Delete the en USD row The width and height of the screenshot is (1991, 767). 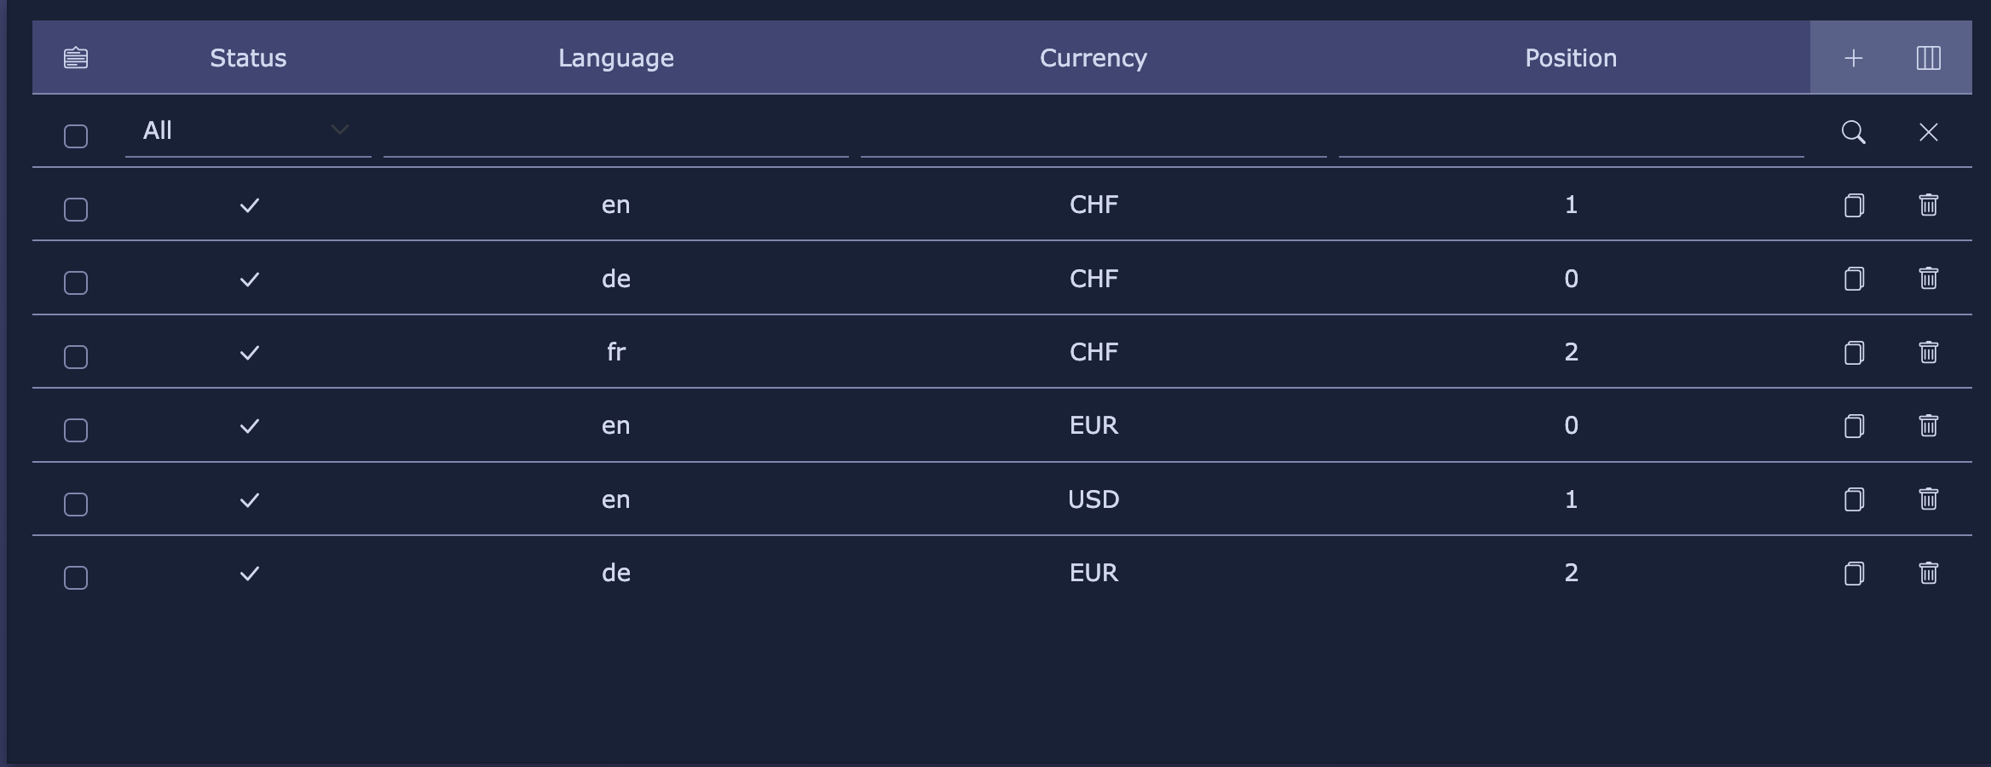pos(1929,499)
